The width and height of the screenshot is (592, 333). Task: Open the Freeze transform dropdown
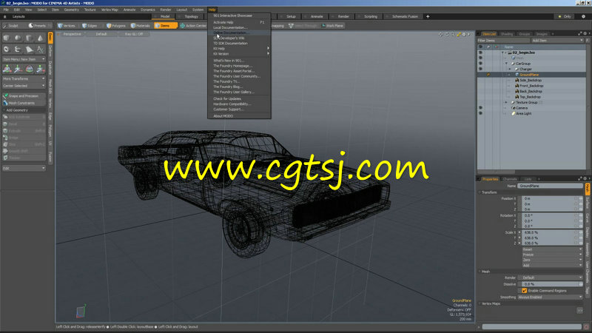(552, 255)
